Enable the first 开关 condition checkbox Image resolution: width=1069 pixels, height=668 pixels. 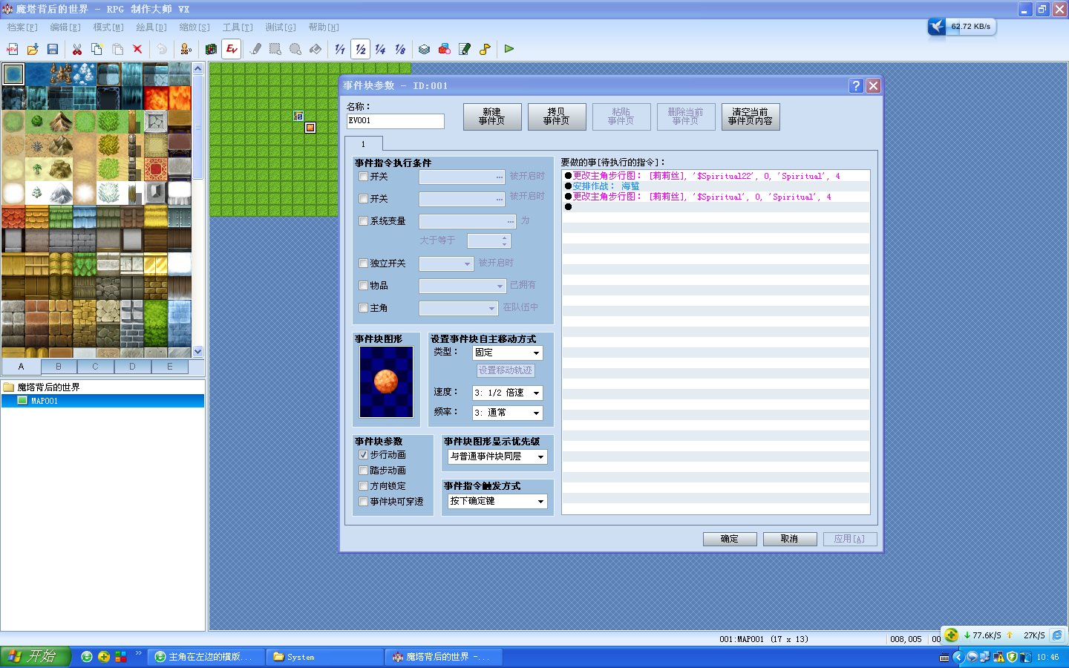364,177
